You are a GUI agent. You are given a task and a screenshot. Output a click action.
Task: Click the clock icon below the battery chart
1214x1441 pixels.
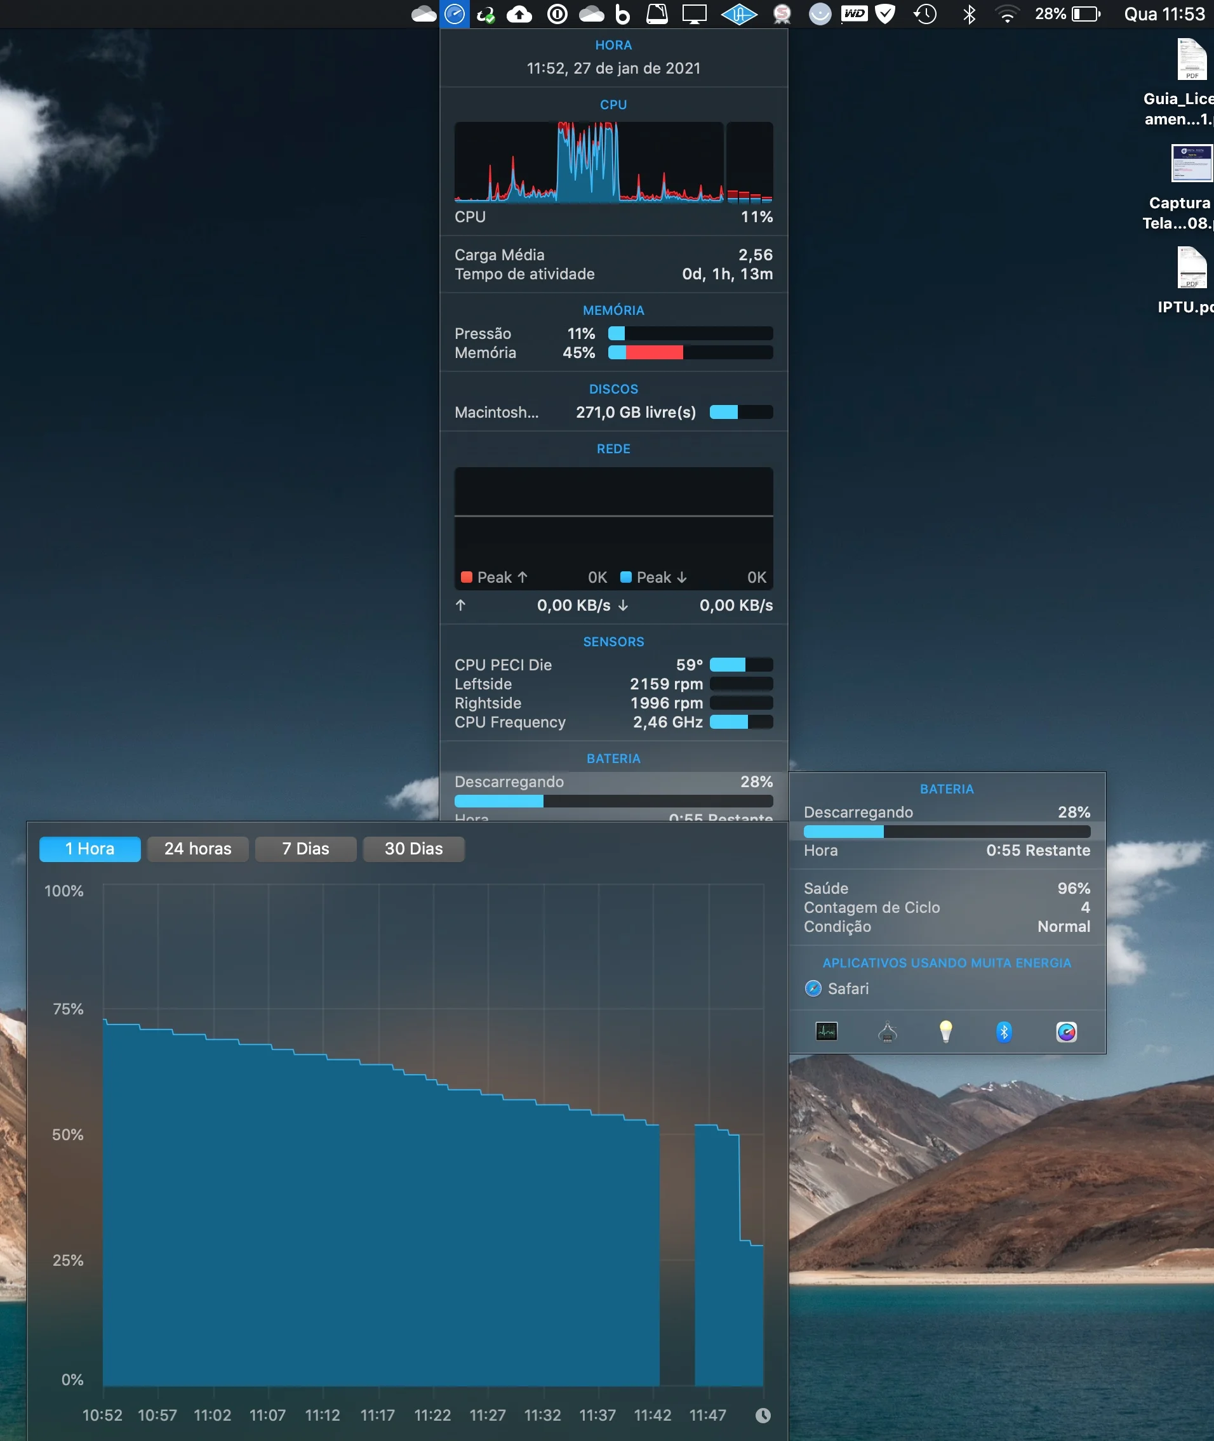(763, 1415)
